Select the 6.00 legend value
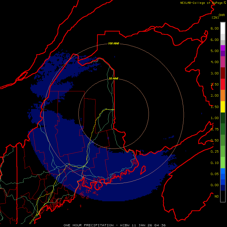The height and width of the screenshot is (227, 227). coord(215,40)
